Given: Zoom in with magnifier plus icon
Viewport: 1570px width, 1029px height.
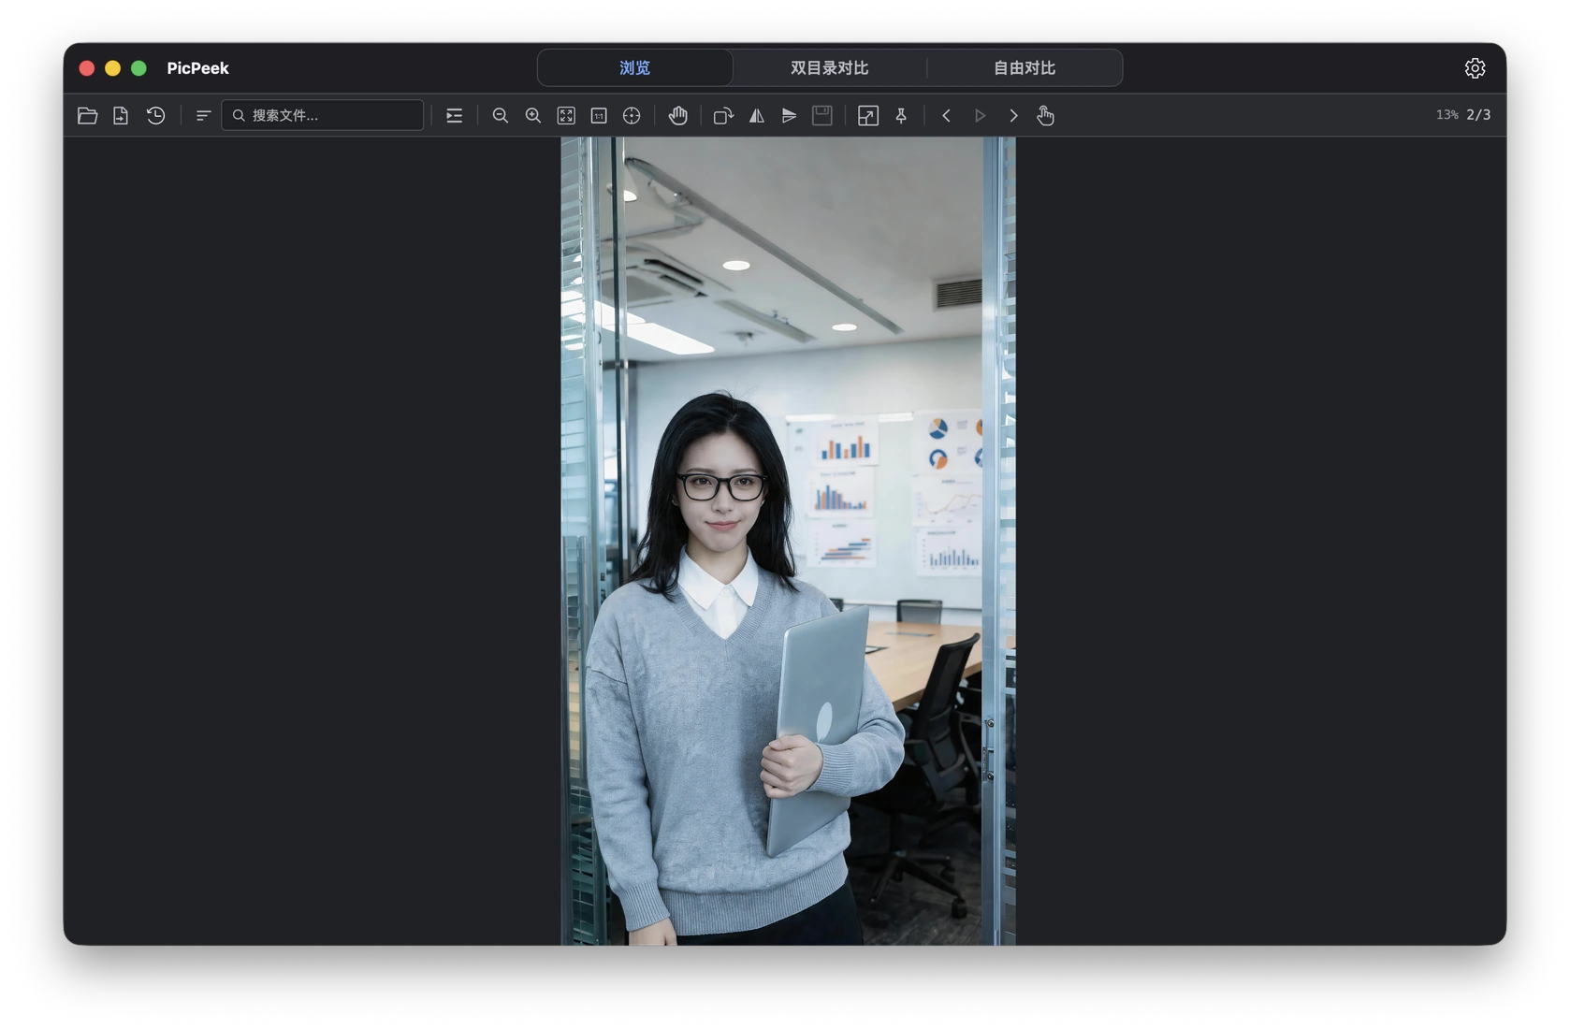Looking at the screenshot, I should pos(533,115).
